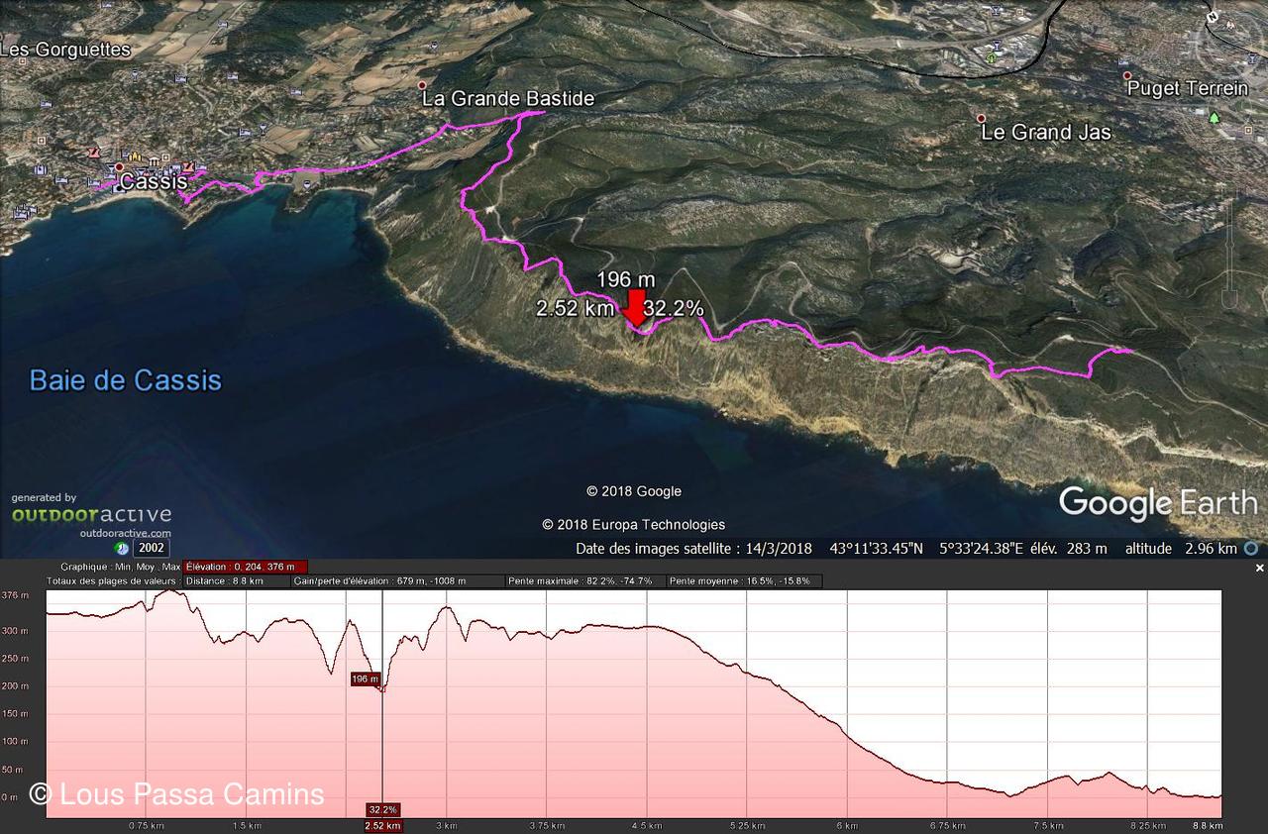Image resolution: width=1268 pixels, height=834 pixels.
Task: Open the 2002 historical imagery date
Action: tap(152, 548)
